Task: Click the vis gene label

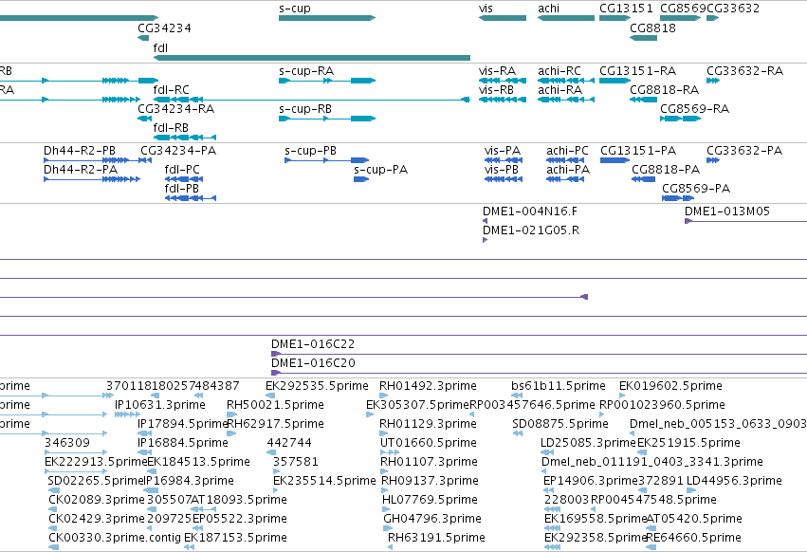Action: (486, 9)
